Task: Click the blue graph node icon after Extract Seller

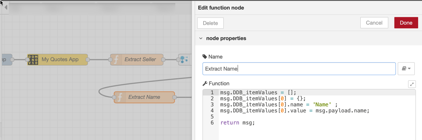Action: click(x=184, y=59)
